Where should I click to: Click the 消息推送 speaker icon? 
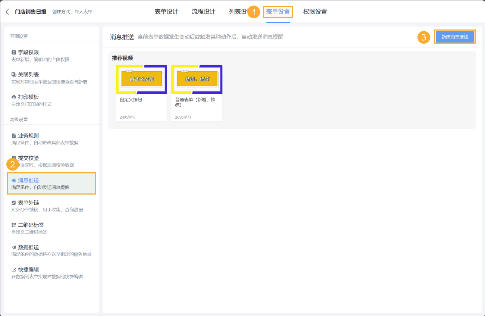click(13, 180)
